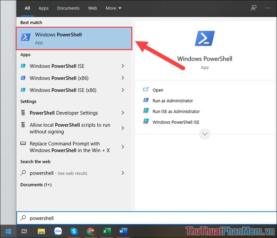
Task: Open the Windows Start button
Action: 8,231
